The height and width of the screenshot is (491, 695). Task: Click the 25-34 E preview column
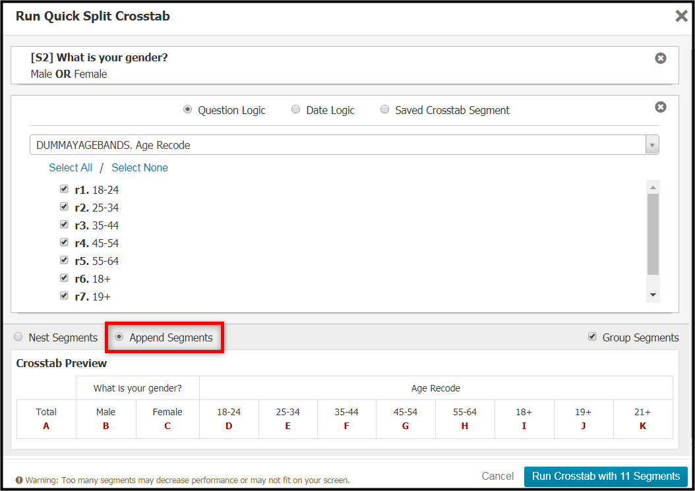tap(287, 419)
